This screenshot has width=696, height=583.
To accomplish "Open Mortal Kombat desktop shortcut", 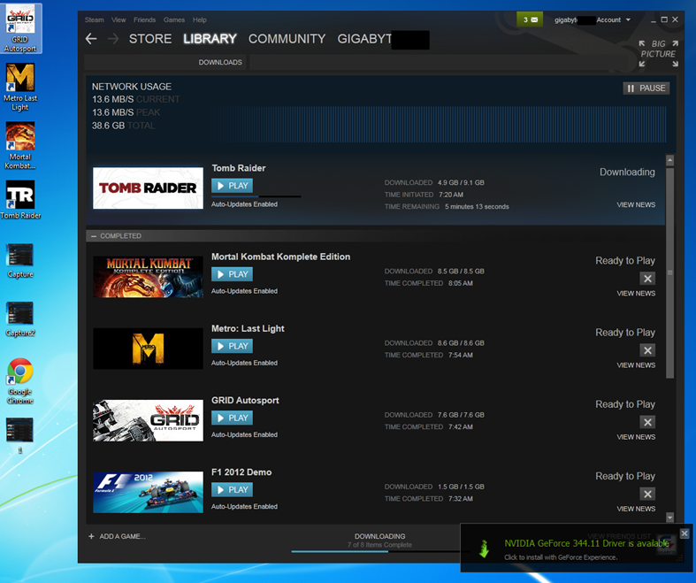I will pyautogui.click(x=20, y=145).
